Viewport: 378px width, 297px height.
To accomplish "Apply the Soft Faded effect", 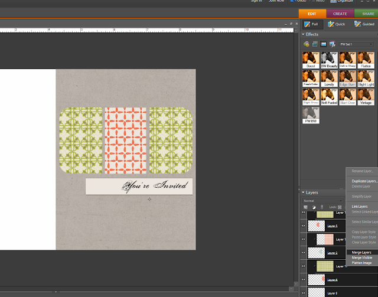I will tap(330, 97).
